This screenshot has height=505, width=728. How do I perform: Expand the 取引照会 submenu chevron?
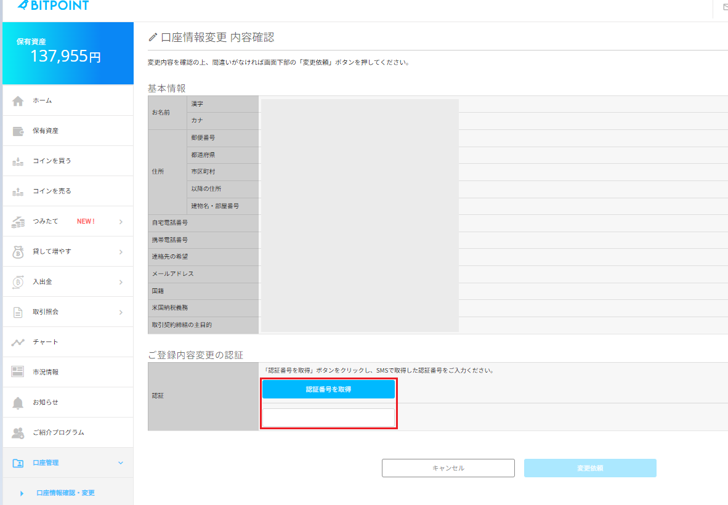coord(121,312)
